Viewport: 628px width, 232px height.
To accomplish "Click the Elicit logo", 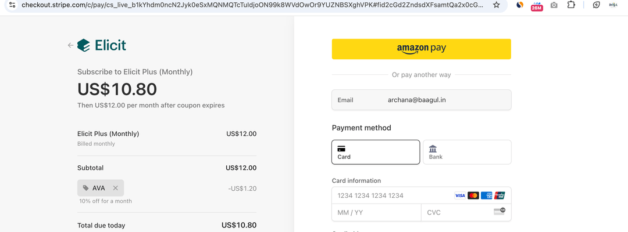I will pos(102,45).
